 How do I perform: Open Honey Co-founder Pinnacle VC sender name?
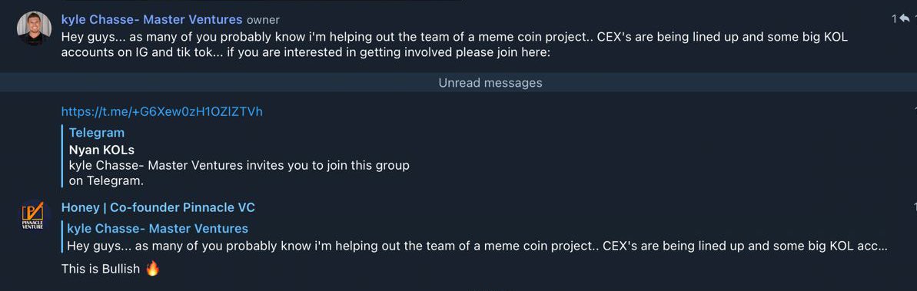(x=158, y=207)
